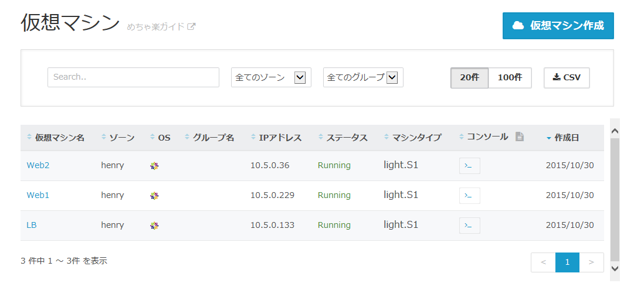
Task: Open console for Web1 machine
Action: coord(469,196)
